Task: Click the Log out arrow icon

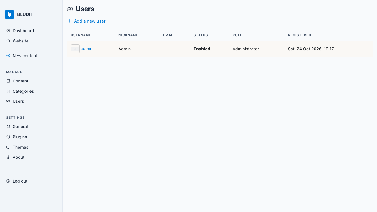Action: pyautogui.click(x=8, y=181)
